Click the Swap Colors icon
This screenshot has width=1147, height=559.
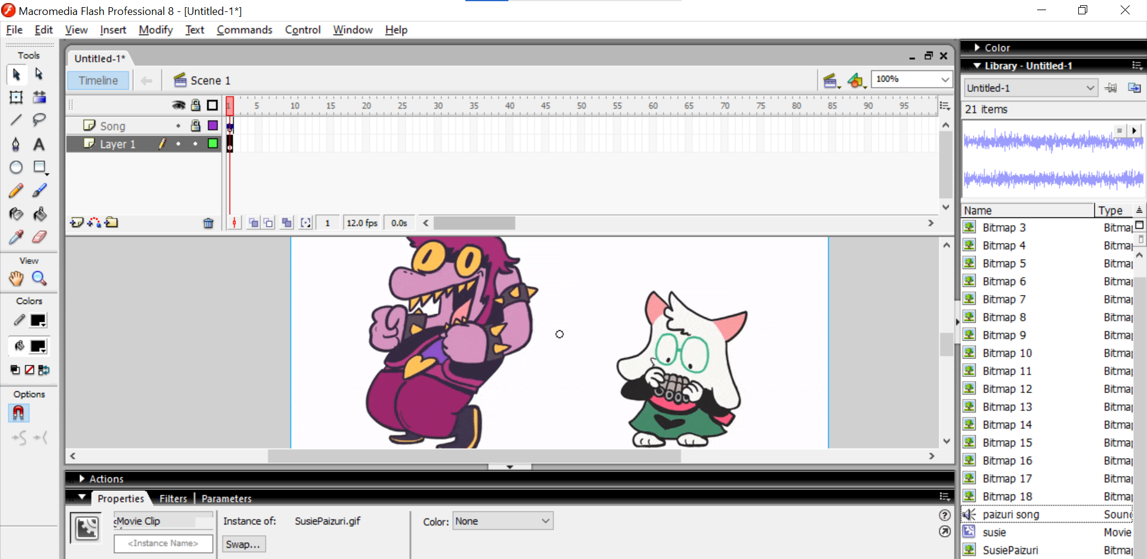point(44,370)
